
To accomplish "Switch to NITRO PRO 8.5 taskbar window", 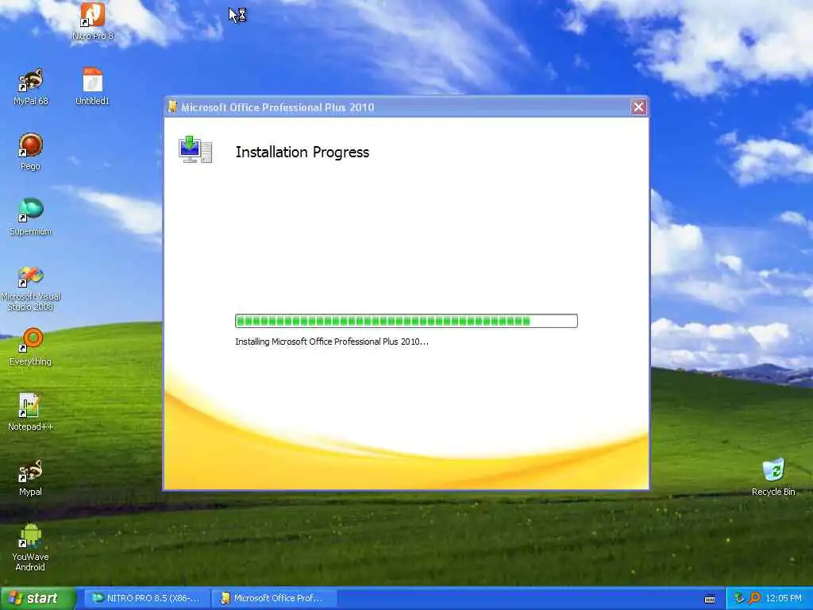I will (146, 599).
